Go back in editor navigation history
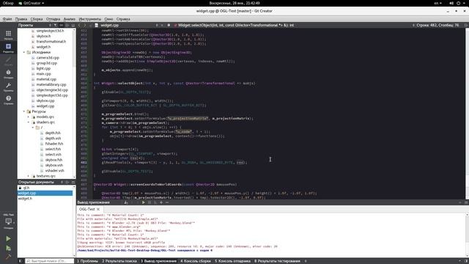The image size is (469, 264). pos(79,25)
